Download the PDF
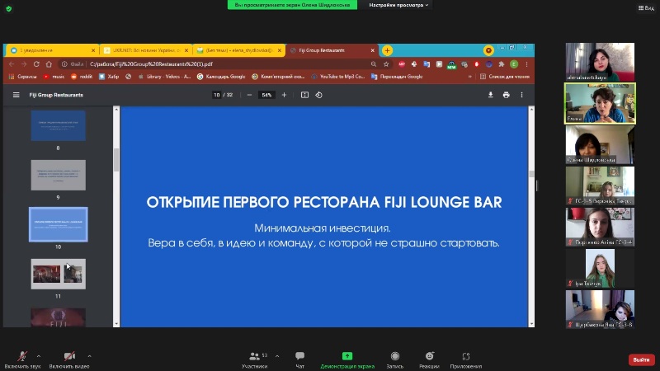660x371 pixels. [490, 95]
